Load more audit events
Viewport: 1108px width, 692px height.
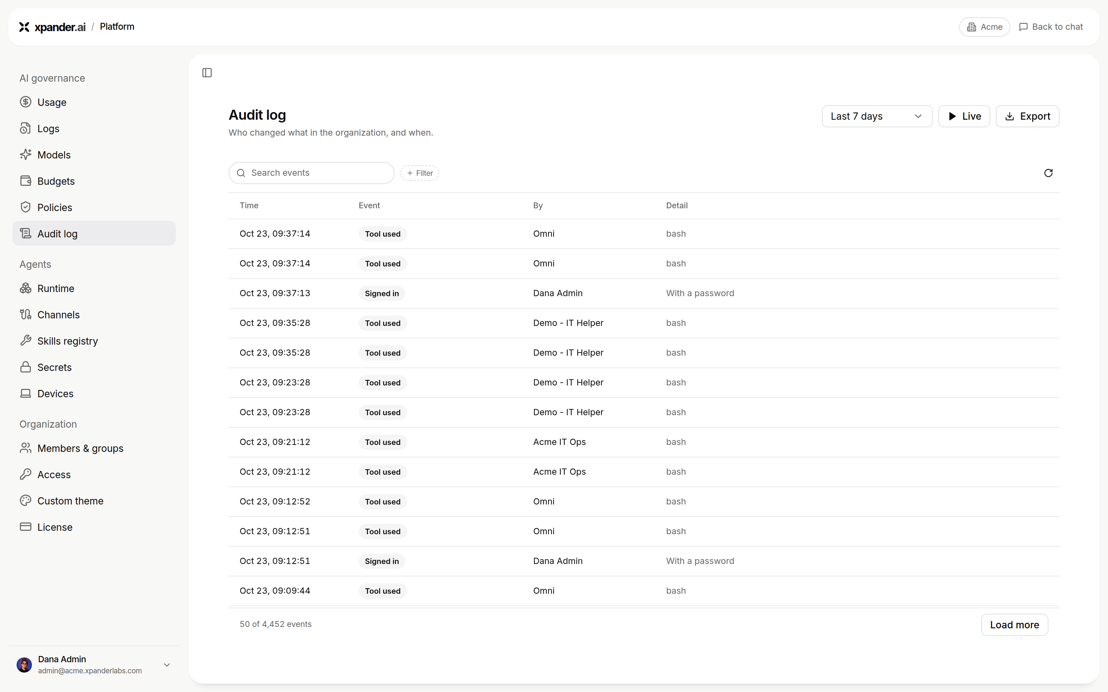1015,625
